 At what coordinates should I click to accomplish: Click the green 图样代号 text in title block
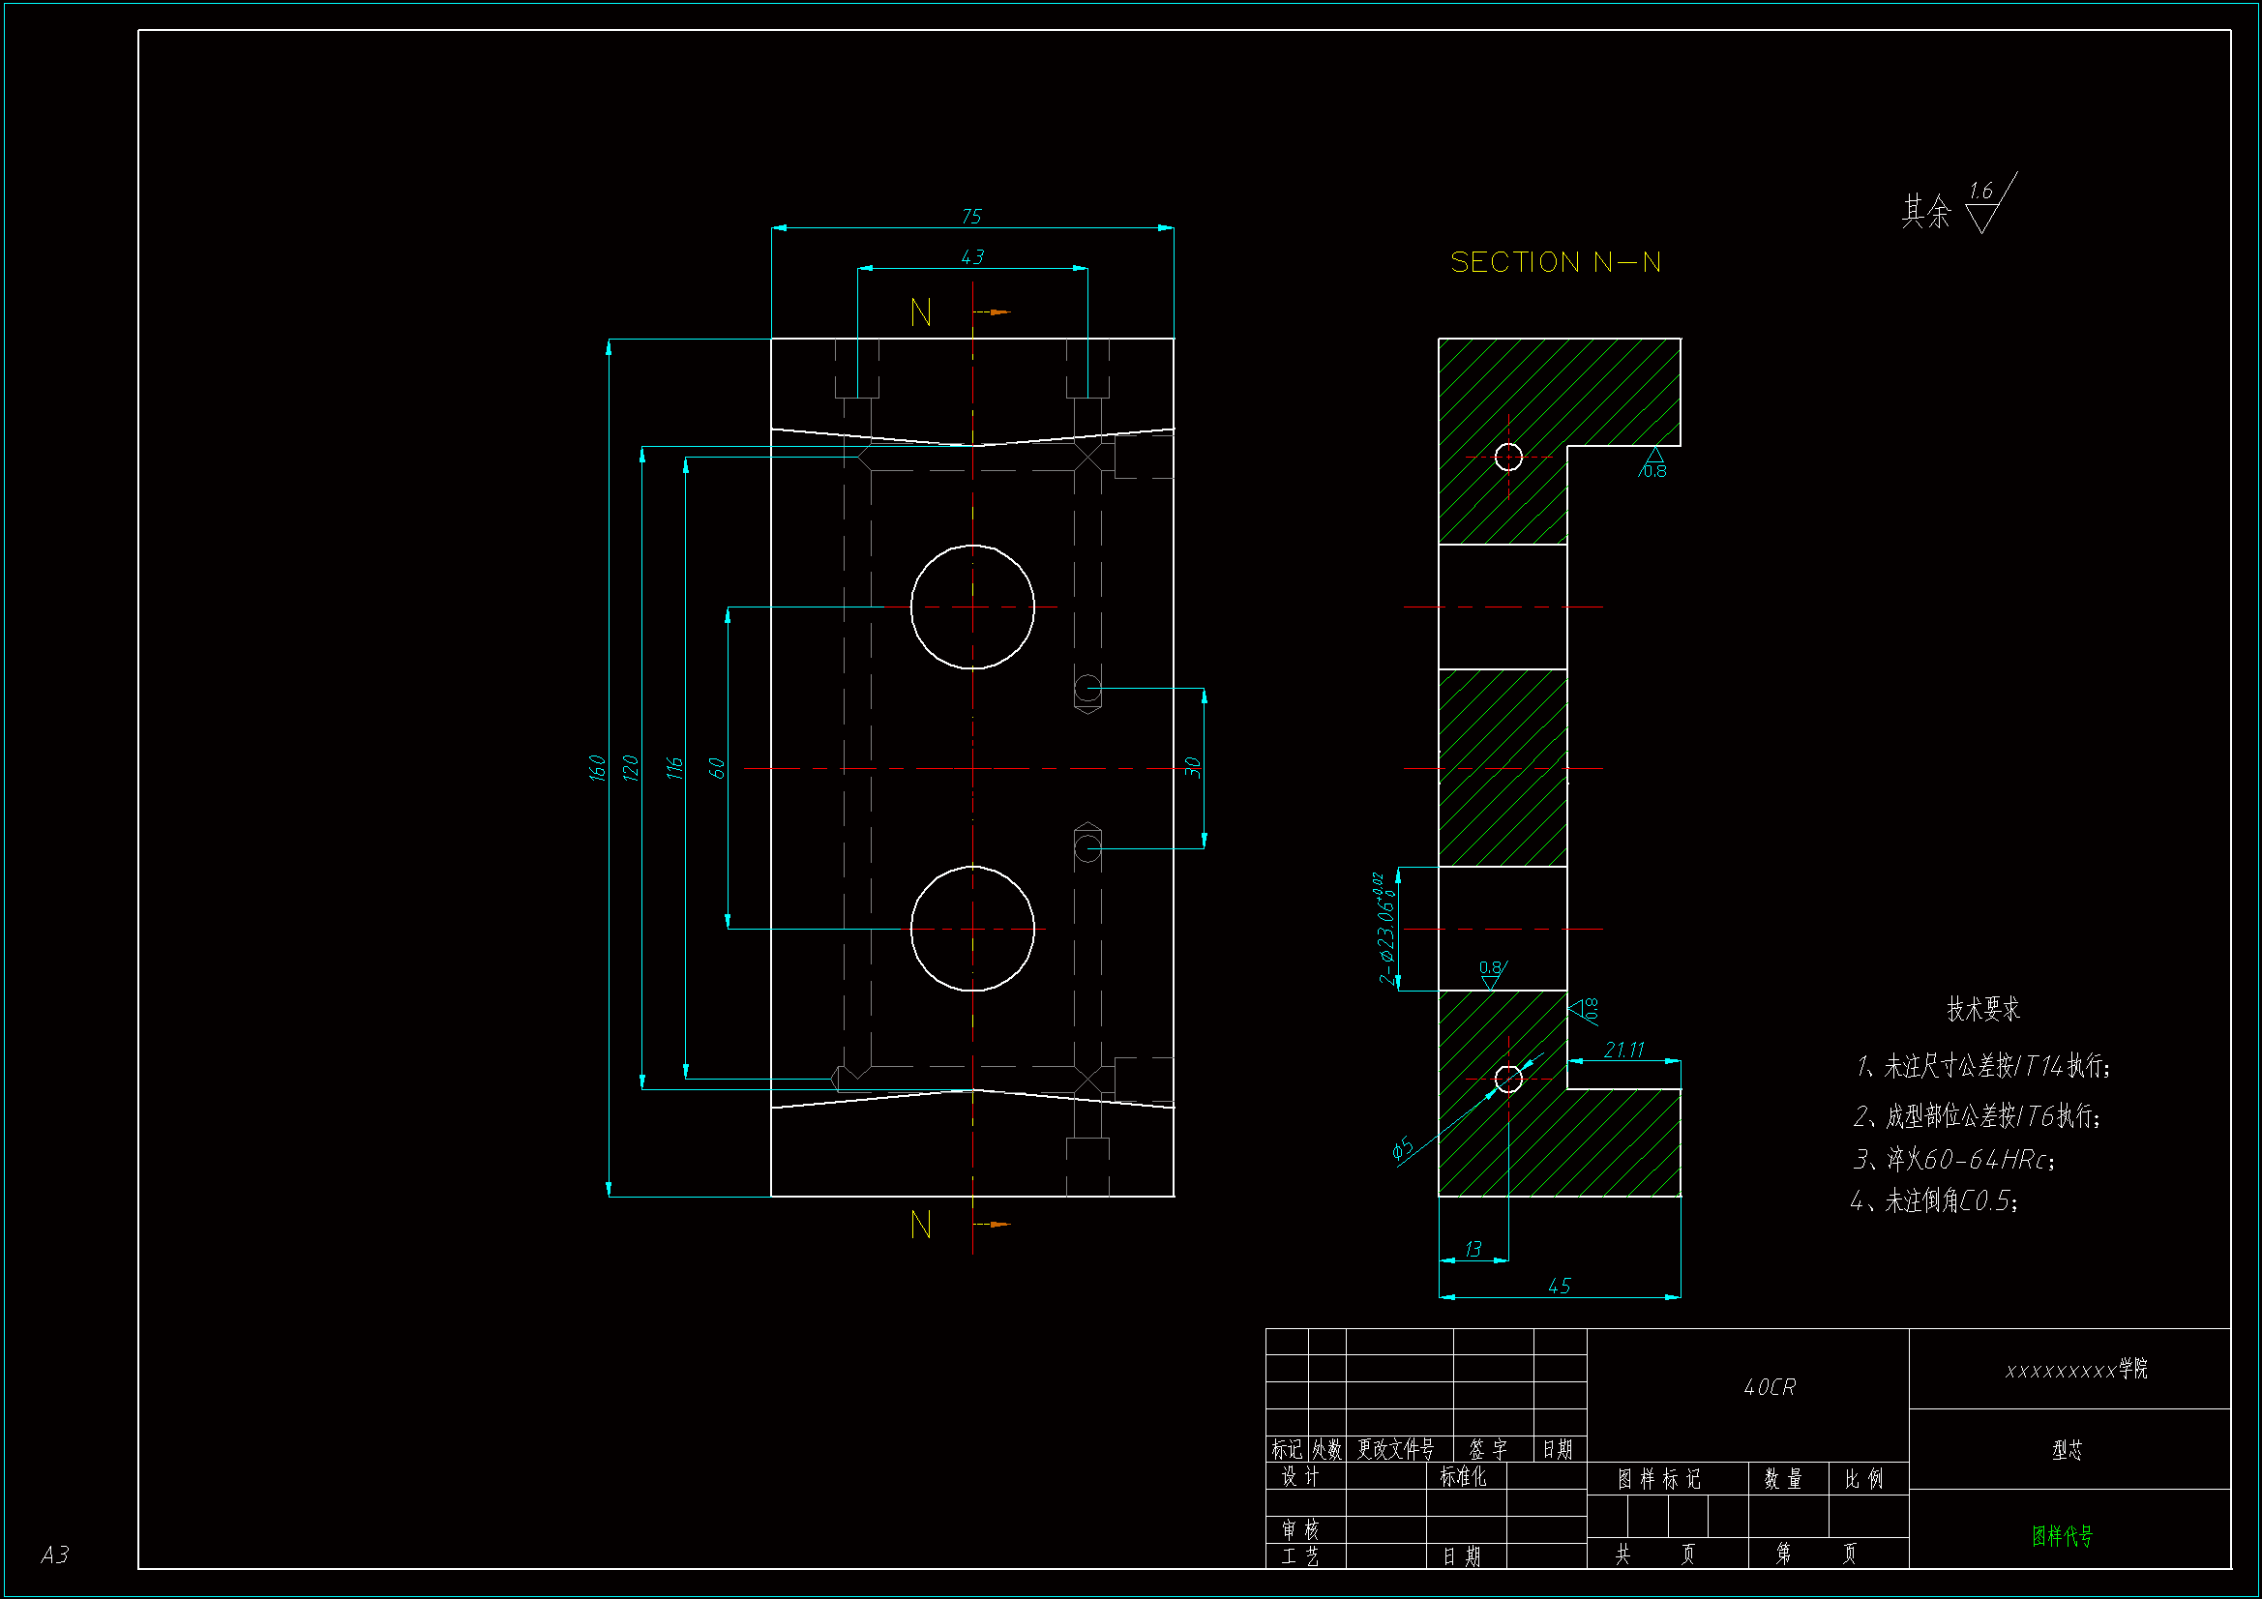pos(2062,1536)
